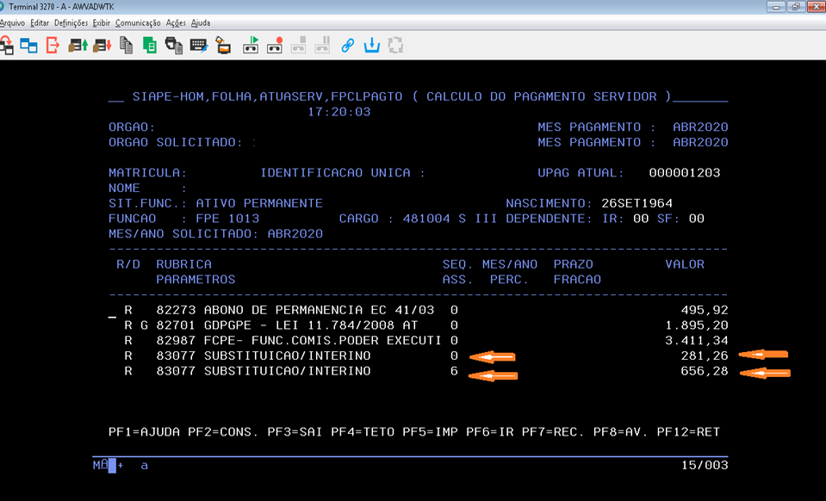Click the receive file from host icon
The width and height of the screenshot is (826, 501).
(x=102, y=45)
